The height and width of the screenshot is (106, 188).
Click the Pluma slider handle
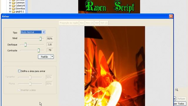pos(30,84)
